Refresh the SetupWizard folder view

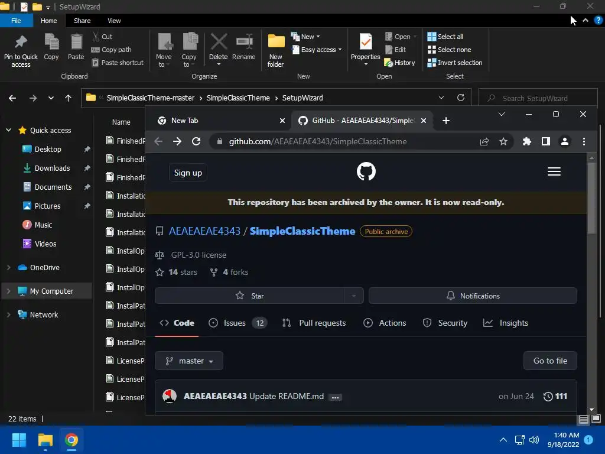click(x=461, y=98)
